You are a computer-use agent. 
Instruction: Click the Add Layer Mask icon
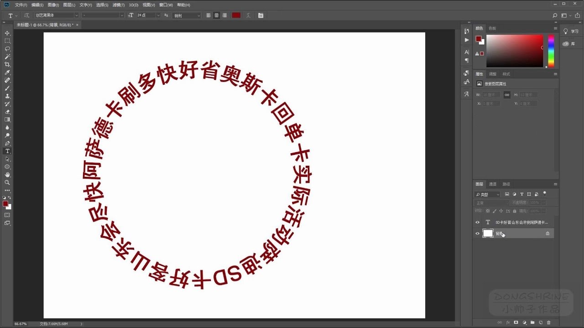(x=516, y=323)
